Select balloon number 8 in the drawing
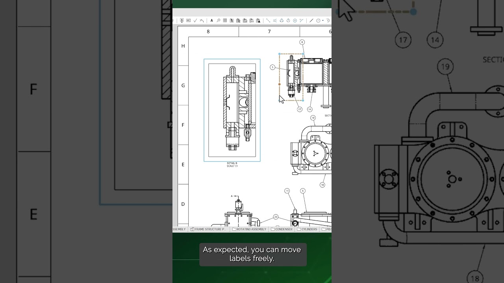Viewport: 504px width, 283px height. (302, 42)
